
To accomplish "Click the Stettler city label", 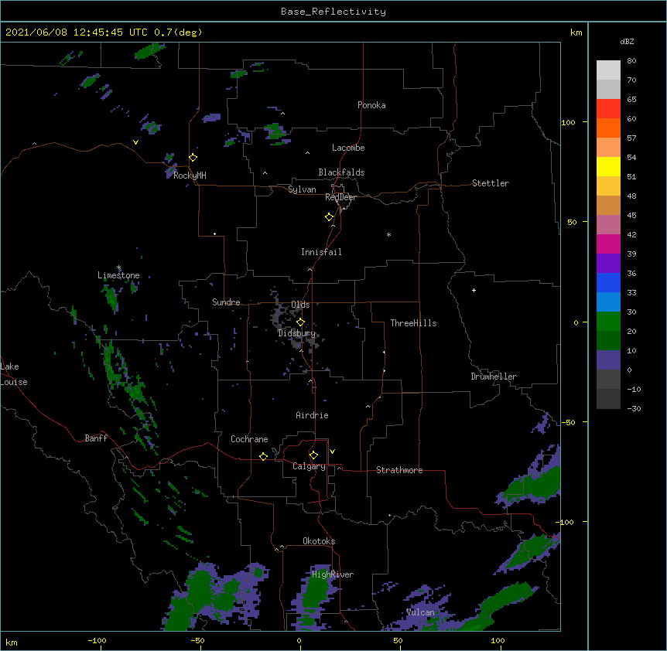I will click(x=491, y=183).
